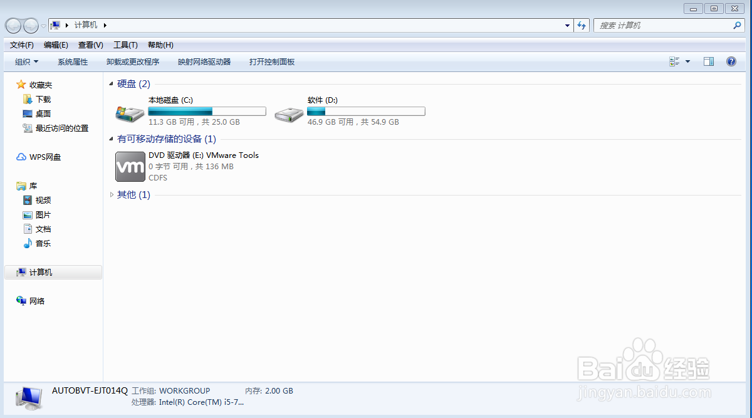Click the help question mark icon
Image resolution: width=752 pixels, height=418 pixels.
731,61
